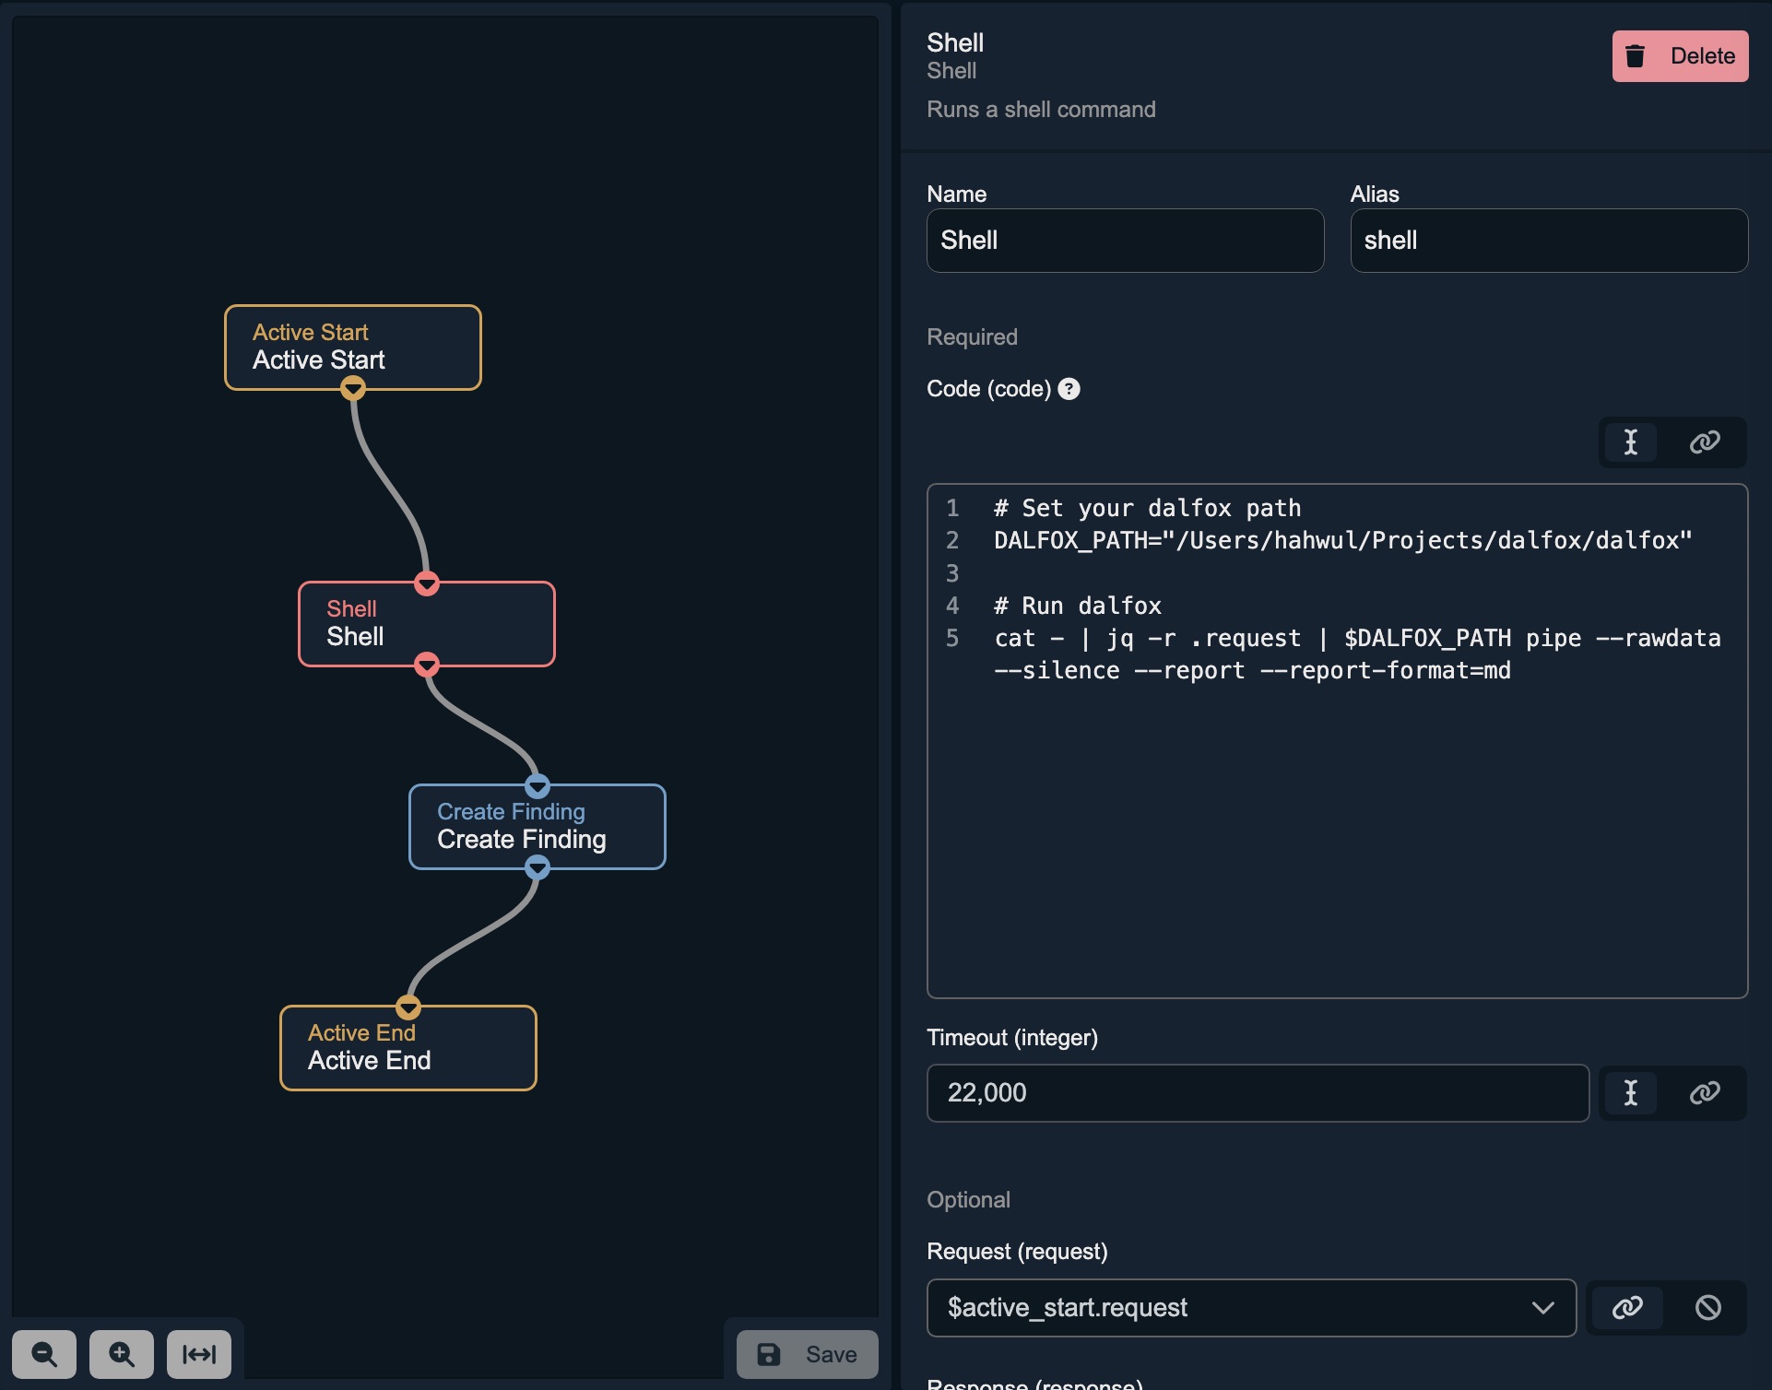Click Create Finding node input connector
The image size is (1772, 1390).
538,786
